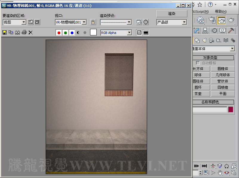The width and height of the screenshot is (239, 178).
Task: Clear the rendered image with X icon
Action: point(30,32)
